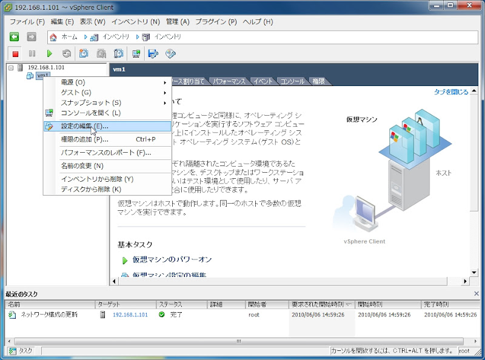This screenshot has width=485, height=360.
Task: Click the floppy connect toolbar icon
Action: pos(153,54)
